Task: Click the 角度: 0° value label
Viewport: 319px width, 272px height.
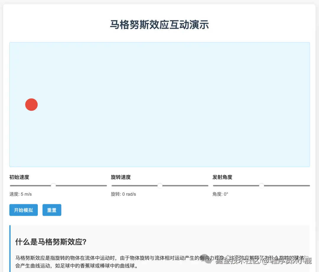Action: (220, 194)
